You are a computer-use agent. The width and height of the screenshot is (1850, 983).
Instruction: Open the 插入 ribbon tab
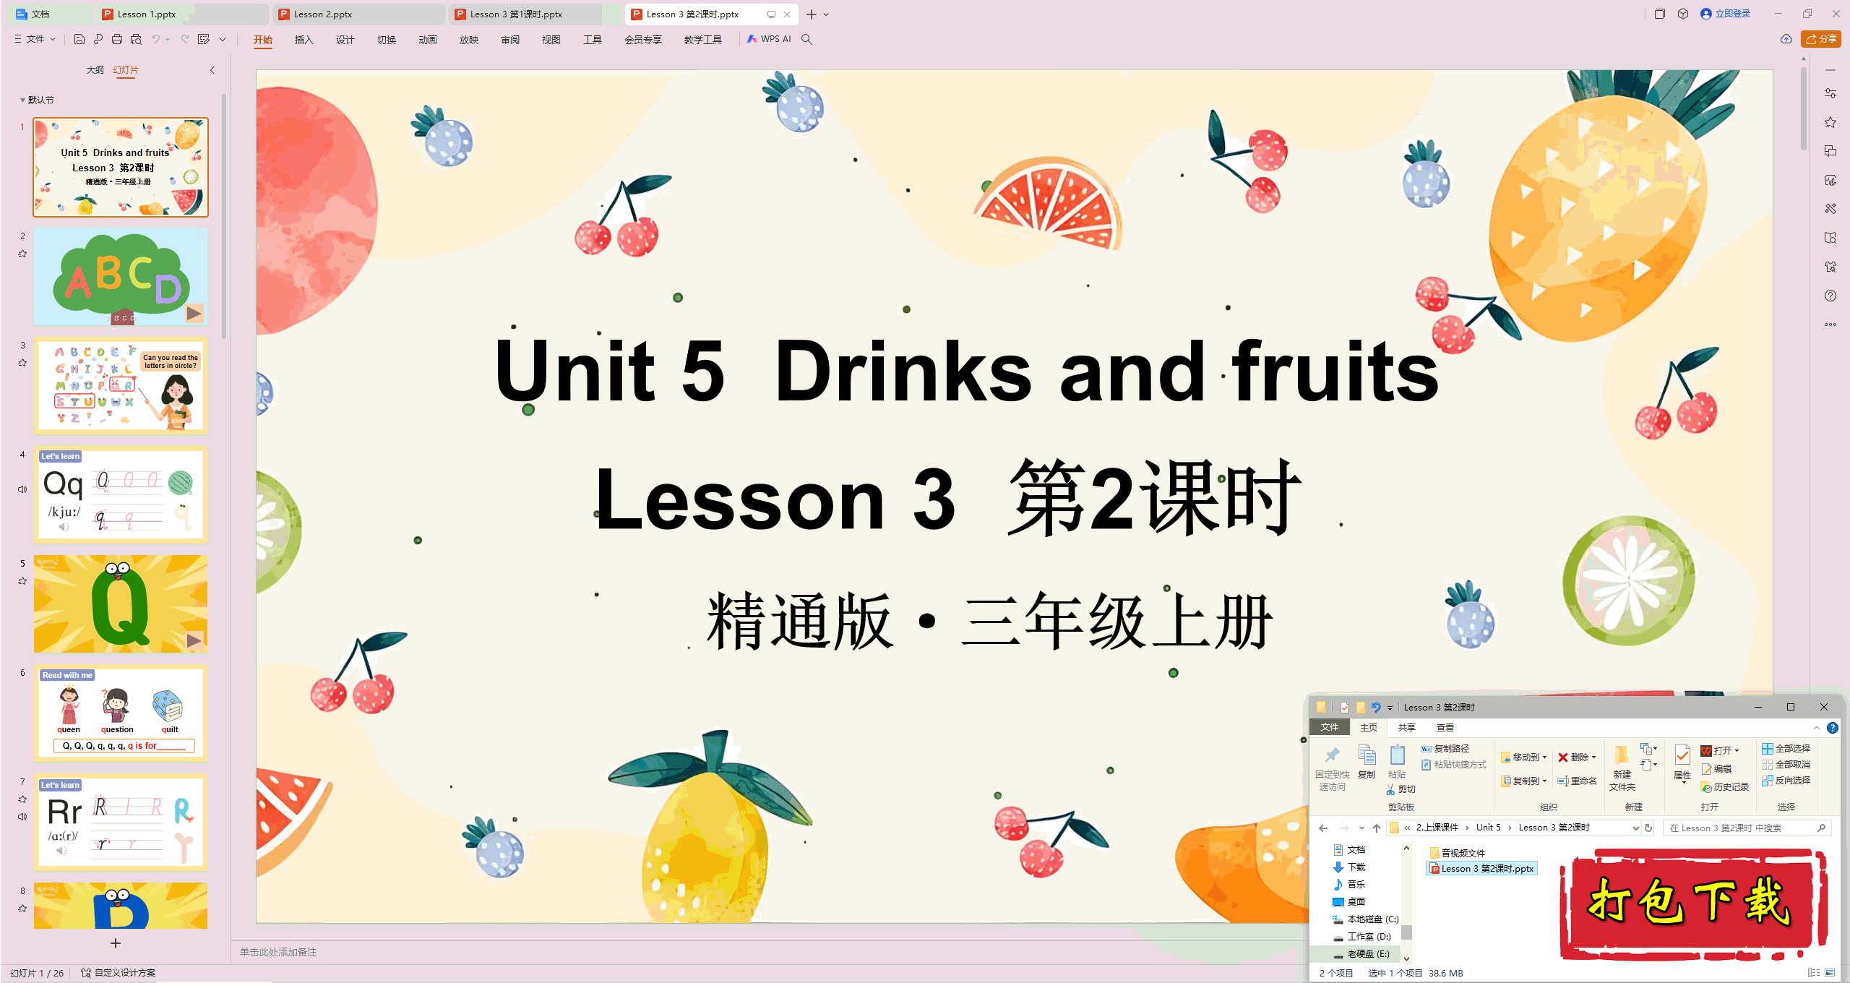click(304, 40)
